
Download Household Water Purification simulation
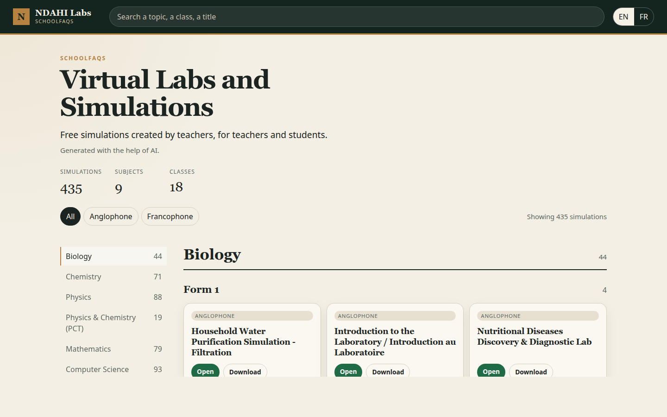click(245, 371)
